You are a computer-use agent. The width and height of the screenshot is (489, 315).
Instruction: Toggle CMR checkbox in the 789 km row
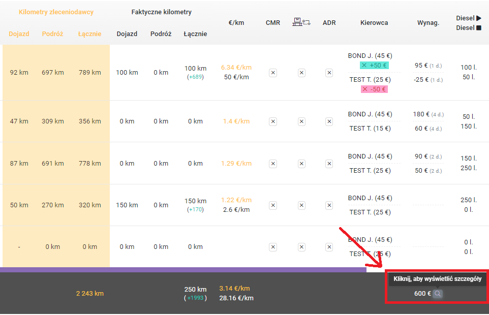273,73
